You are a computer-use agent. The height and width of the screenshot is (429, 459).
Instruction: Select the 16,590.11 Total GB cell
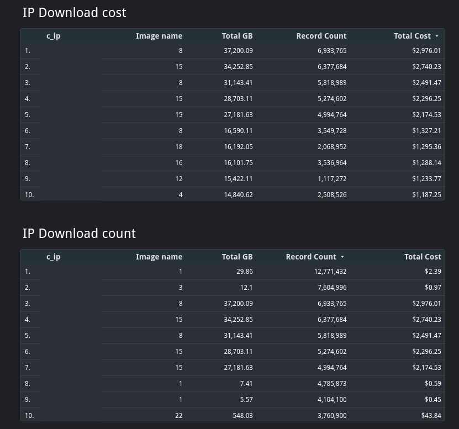tap(238, 131)
